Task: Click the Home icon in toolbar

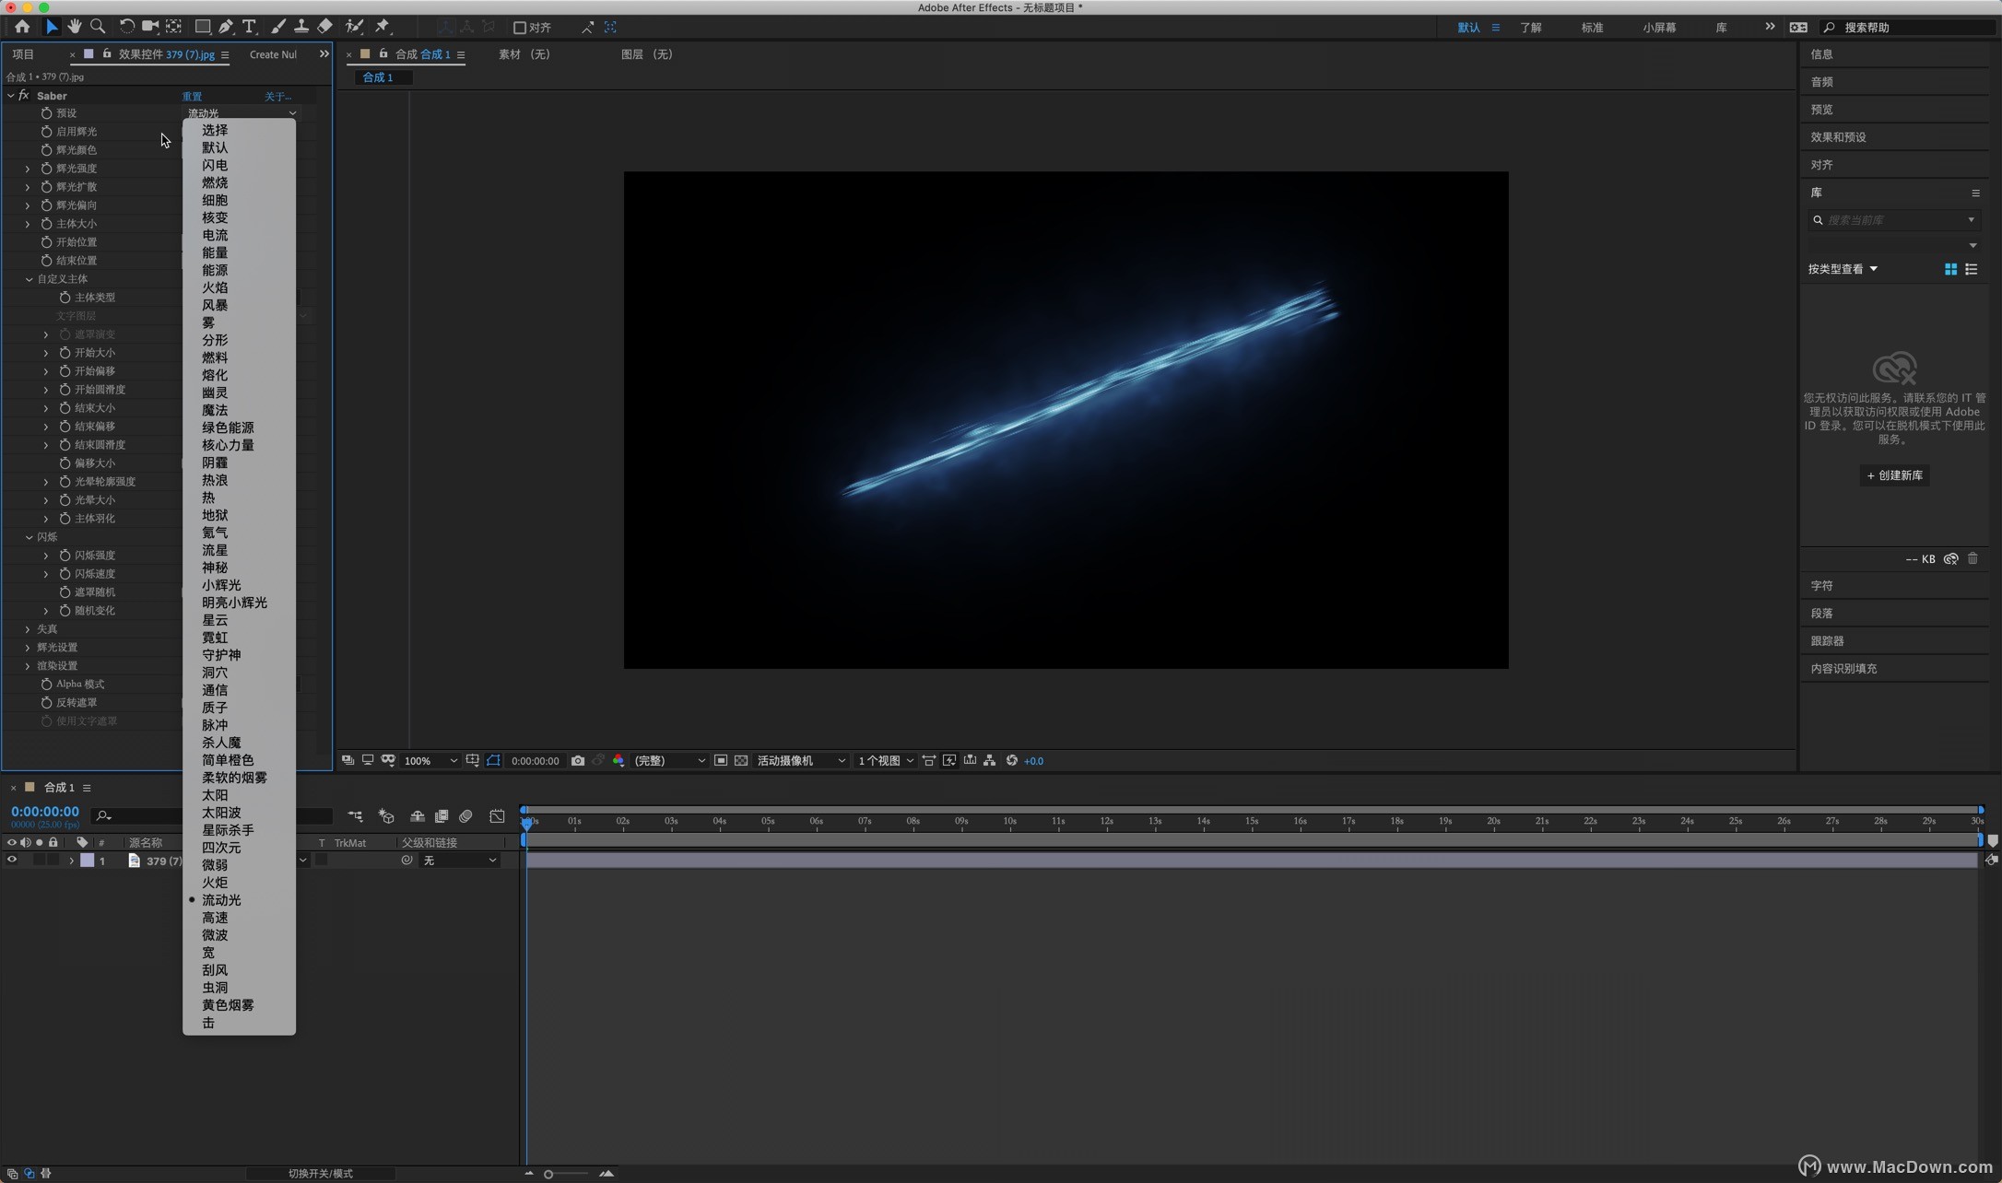Action: pos(22,27)
